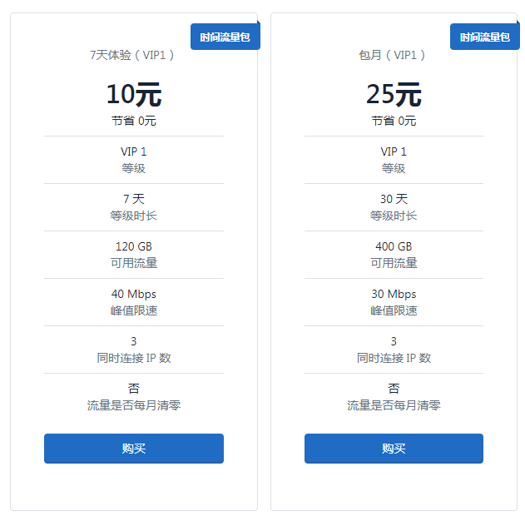Click the 30 天 等级时长 row
The height and width of the screenshot is (521, 525).
394,207
